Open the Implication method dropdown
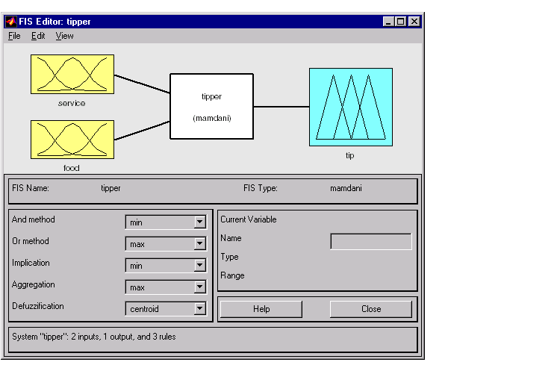This screenshot has width=560, height=365. coord(199,266)
